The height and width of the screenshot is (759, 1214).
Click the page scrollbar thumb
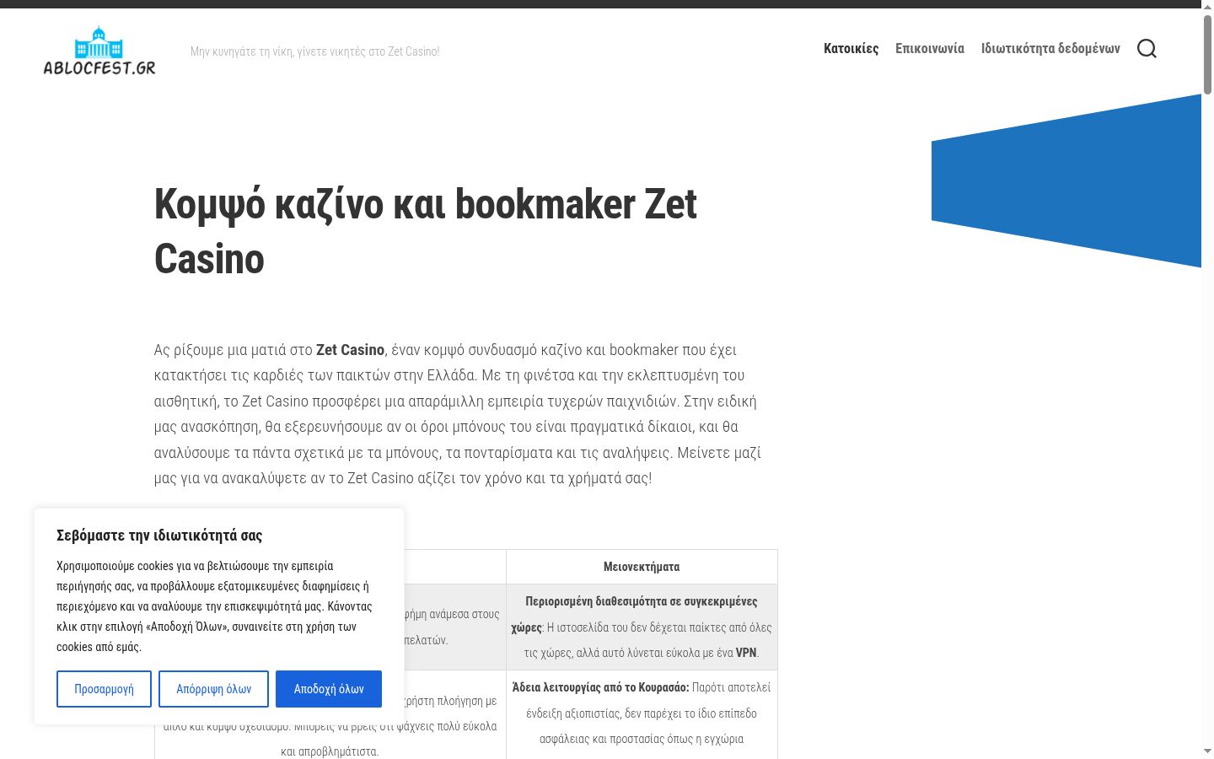1207,53
